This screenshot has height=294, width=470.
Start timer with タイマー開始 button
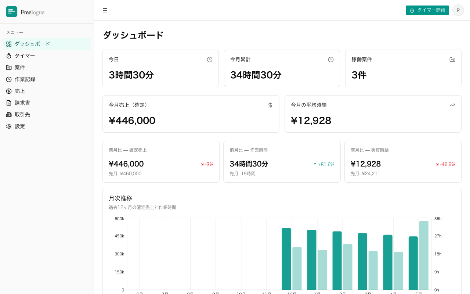[427, 10]
